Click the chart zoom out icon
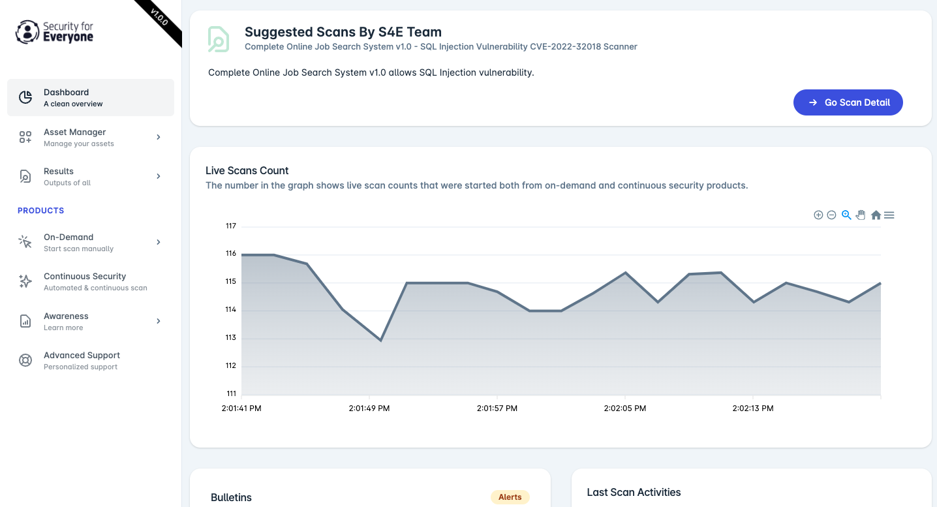937x507 pixels. (x=831, y=215)
